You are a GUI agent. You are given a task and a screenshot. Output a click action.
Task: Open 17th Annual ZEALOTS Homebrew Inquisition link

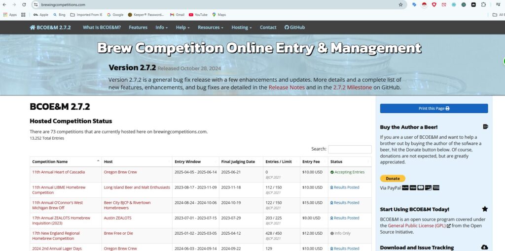point(61,220)
